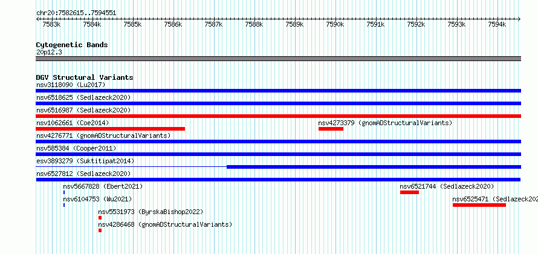538x254 pixels.
Task: Click nsv5531973 (ByrskaBishop2022) label
Action: coord(151,212)
